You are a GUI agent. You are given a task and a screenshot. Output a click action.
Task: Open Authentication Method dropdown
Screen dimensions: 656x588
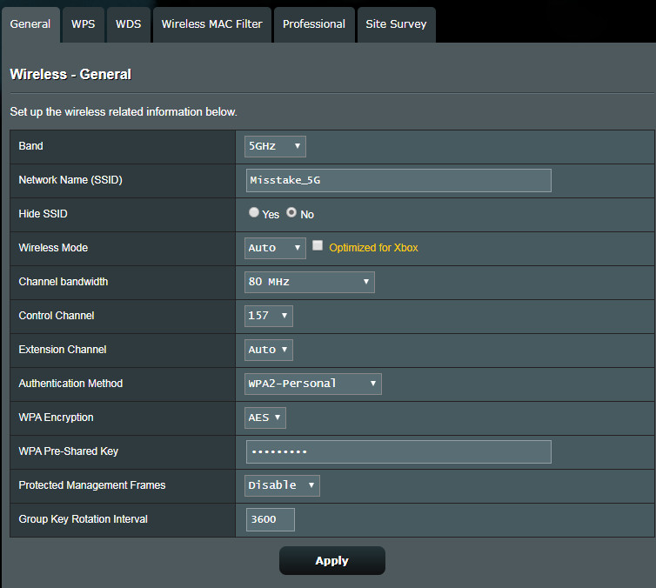pyautogui.click(x=312, y=384)
